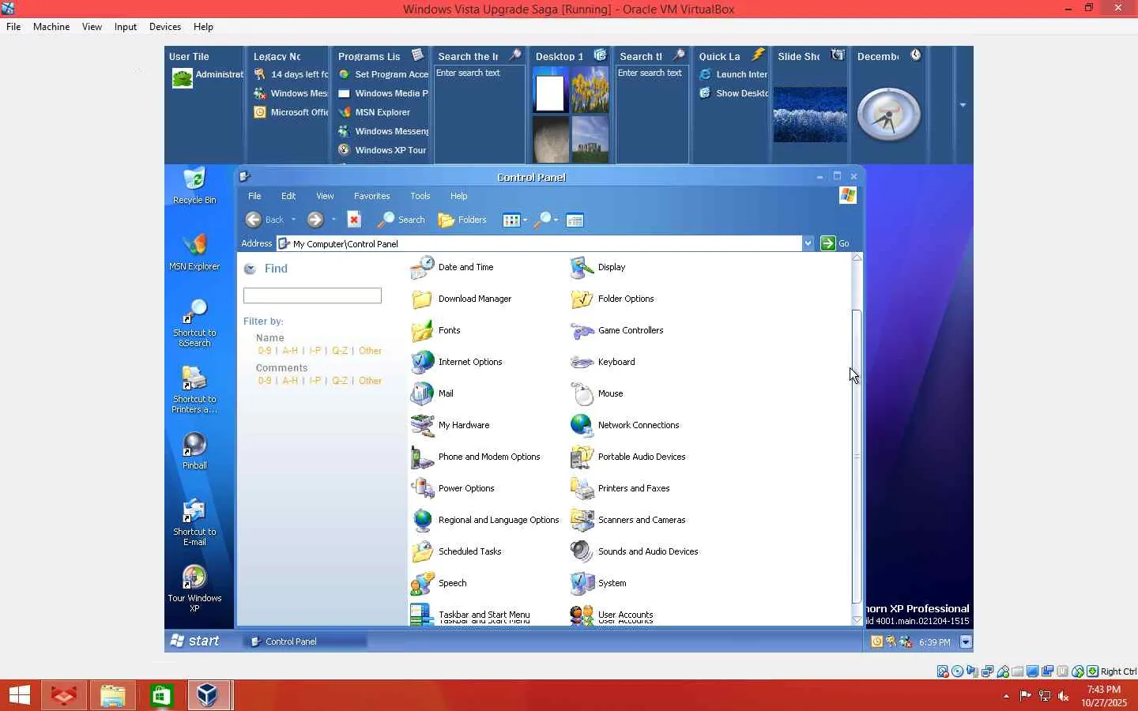Open Folder Options in Control Panel

click(x=612, y=299)
